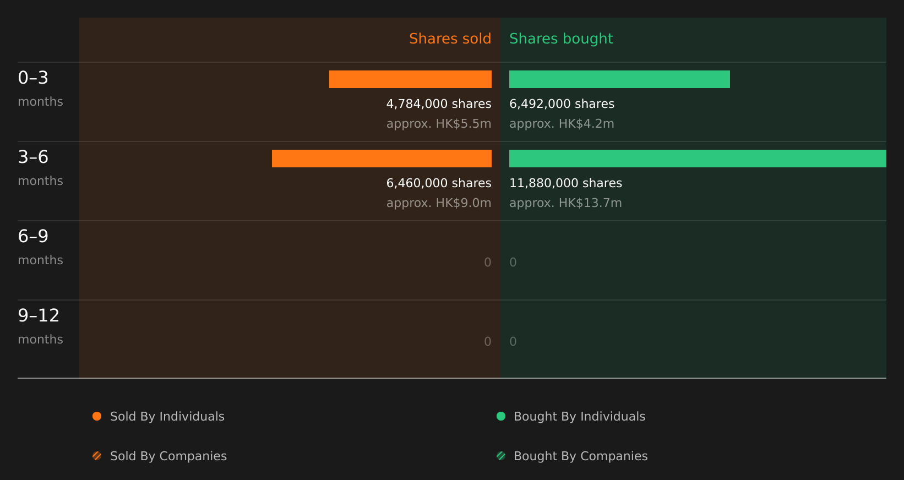Click the striped Sold By Companies legend icon

[97, 456]
